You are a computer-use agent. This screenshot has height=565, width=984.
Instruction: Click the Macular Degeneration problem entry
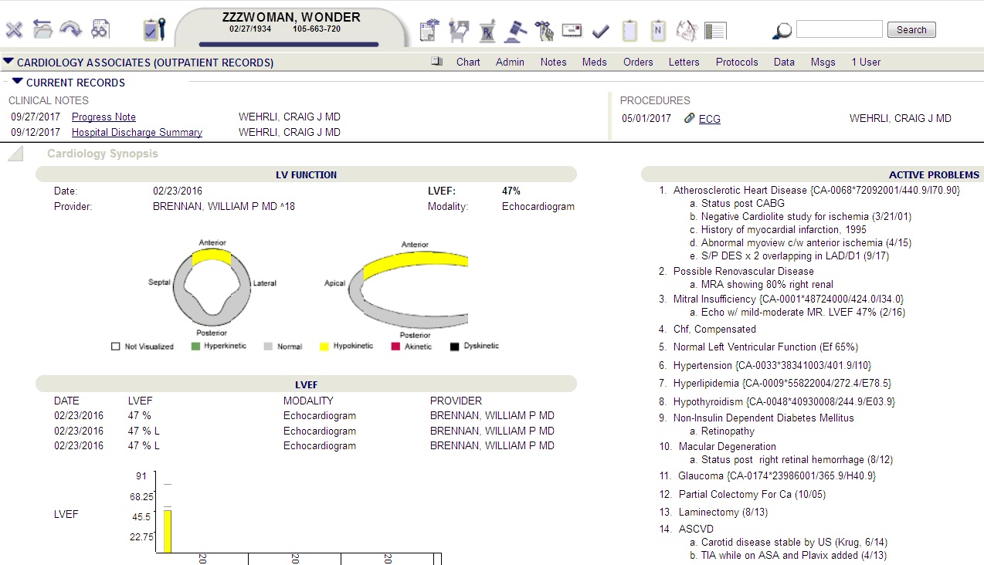click(x=728, y=446)
